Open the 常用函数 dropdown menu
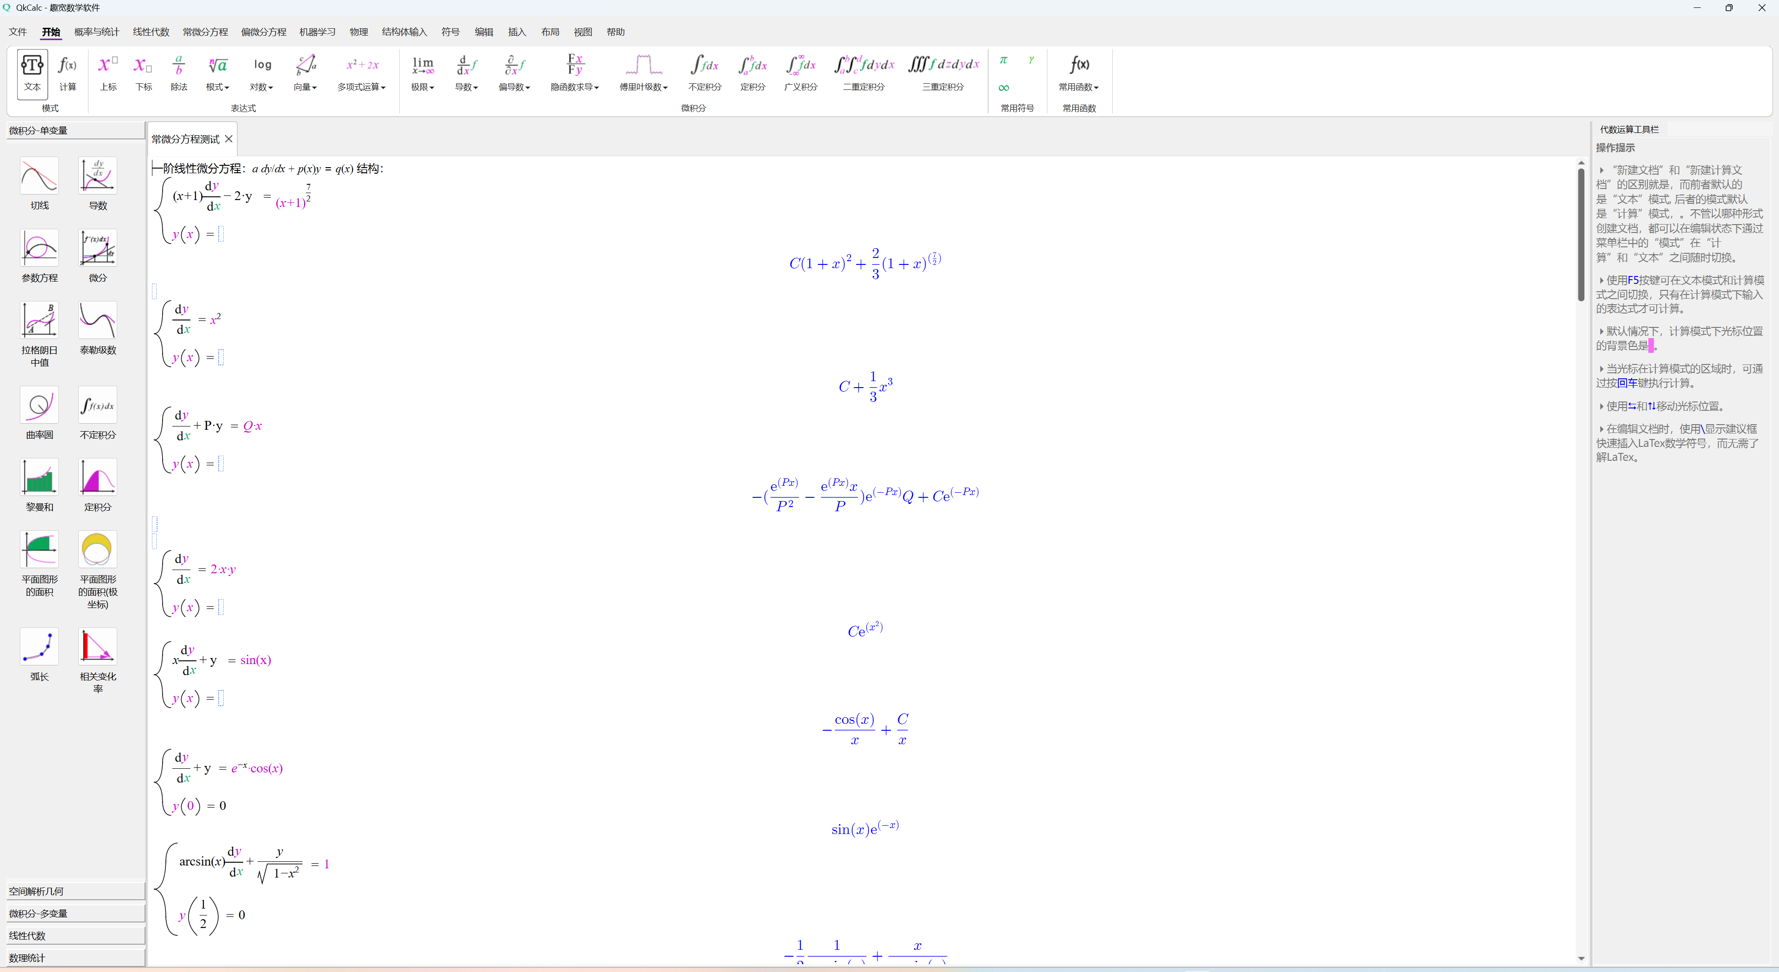The height and width of the screenshot is (972, 1779). (x=1079, y=87)
